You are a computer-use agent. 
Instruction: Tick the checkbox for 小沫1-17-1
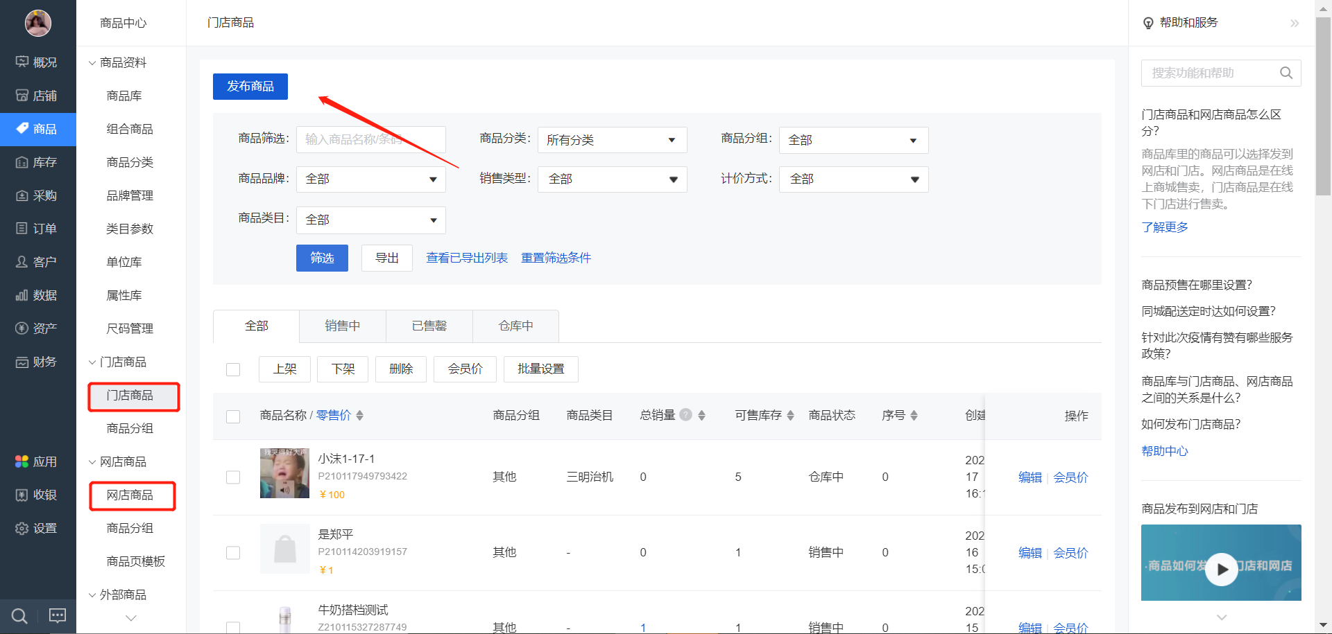(x=233, y=477)
